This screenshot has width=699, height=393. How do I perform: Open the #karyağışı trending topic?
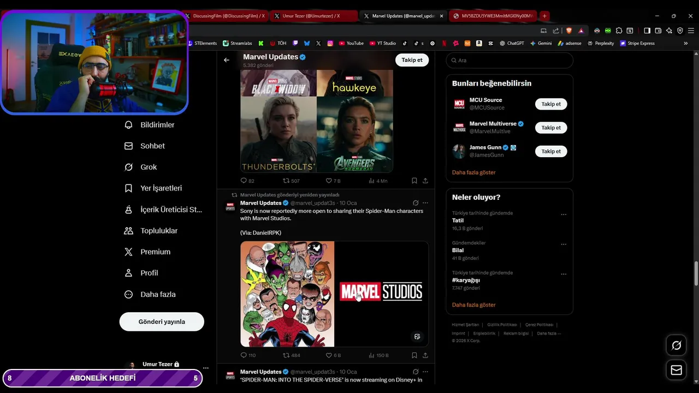coord(466,280)
